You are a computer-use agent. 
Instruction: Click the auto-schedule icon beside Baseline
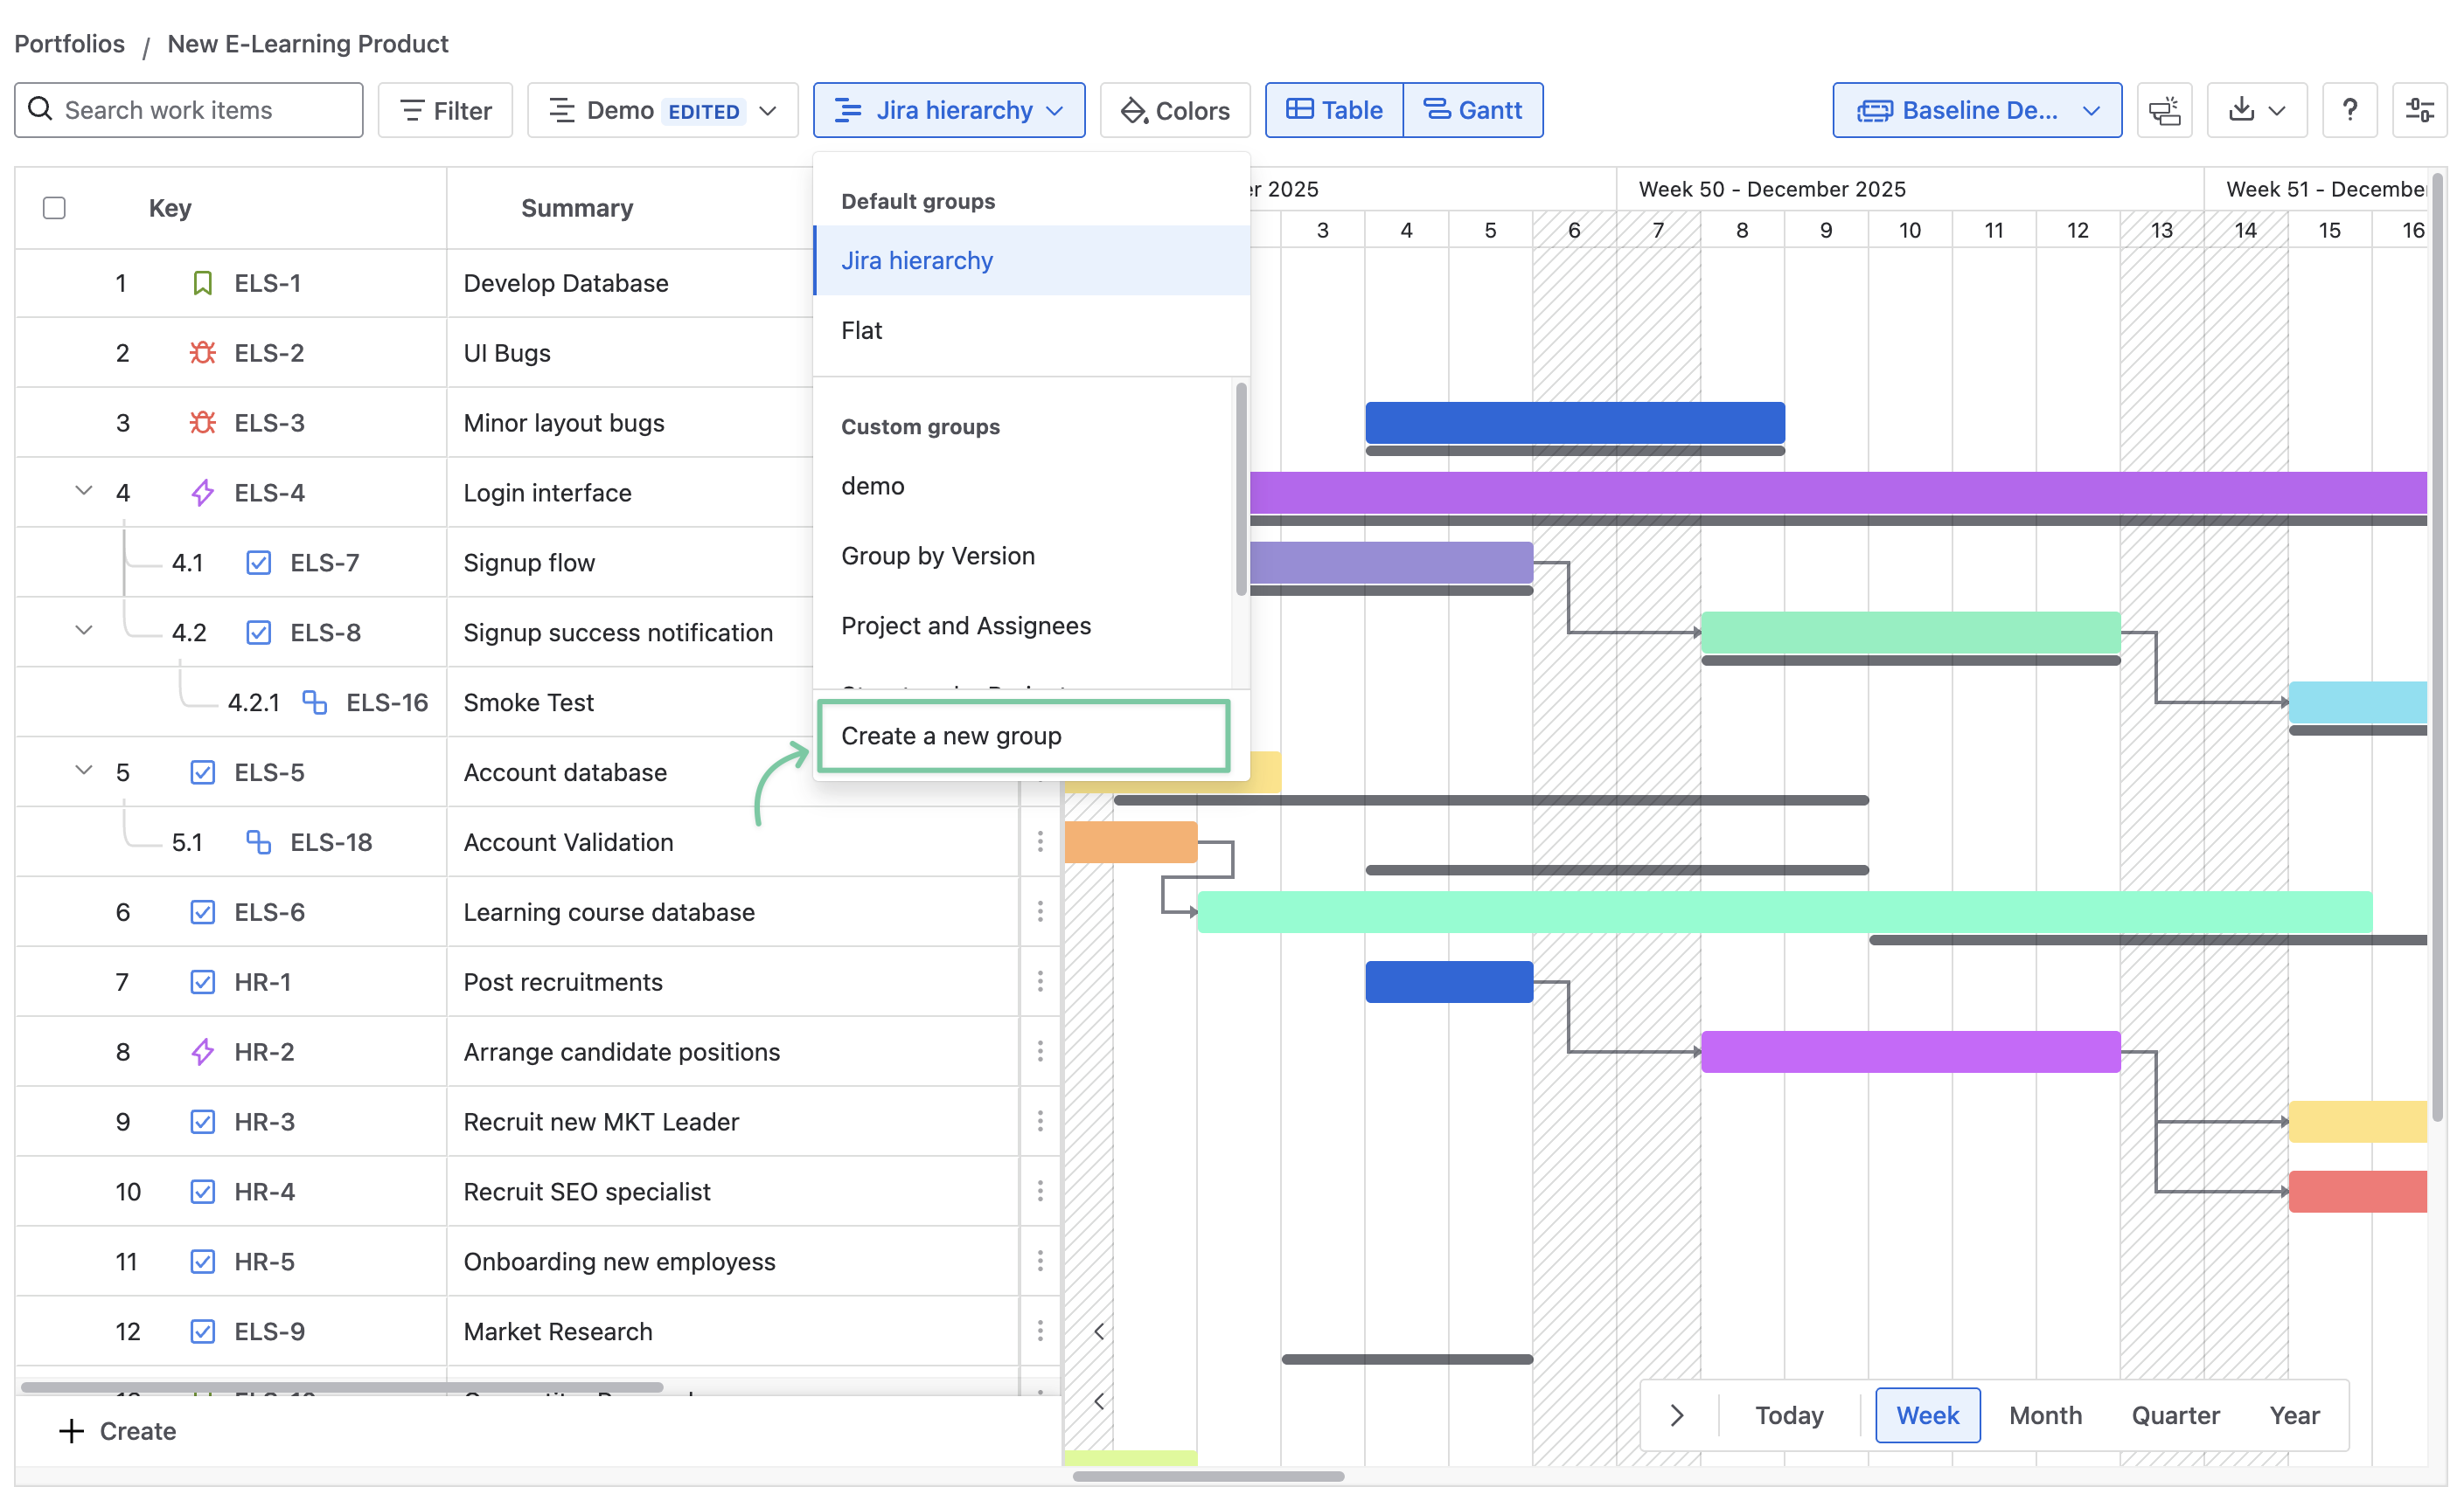click(2164, 110)
